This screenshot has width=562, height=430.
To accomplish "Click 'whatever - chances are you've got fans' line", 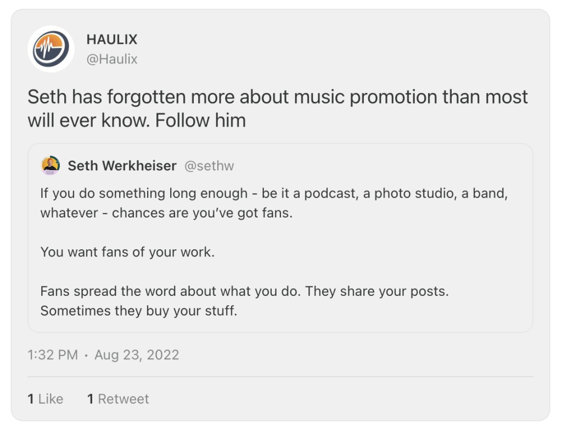I will pyautogui.click(x=166, y=213).
